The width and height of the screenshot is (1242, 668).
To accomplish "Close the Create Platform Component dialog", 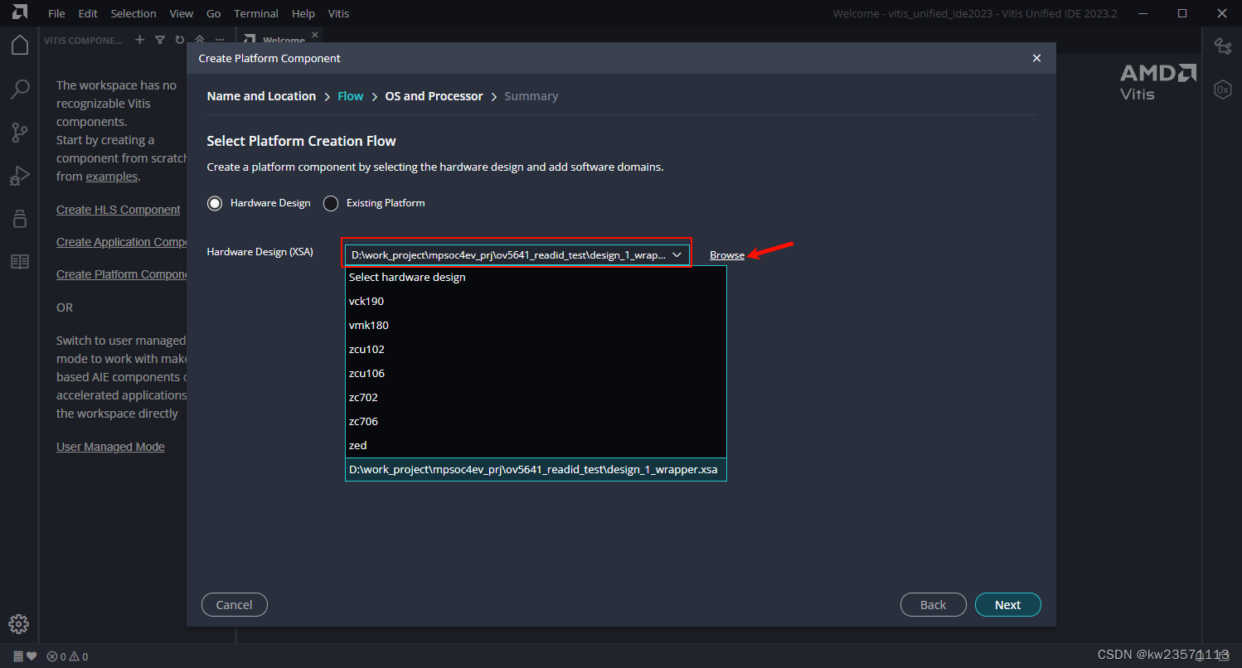I will [1036, 58].
